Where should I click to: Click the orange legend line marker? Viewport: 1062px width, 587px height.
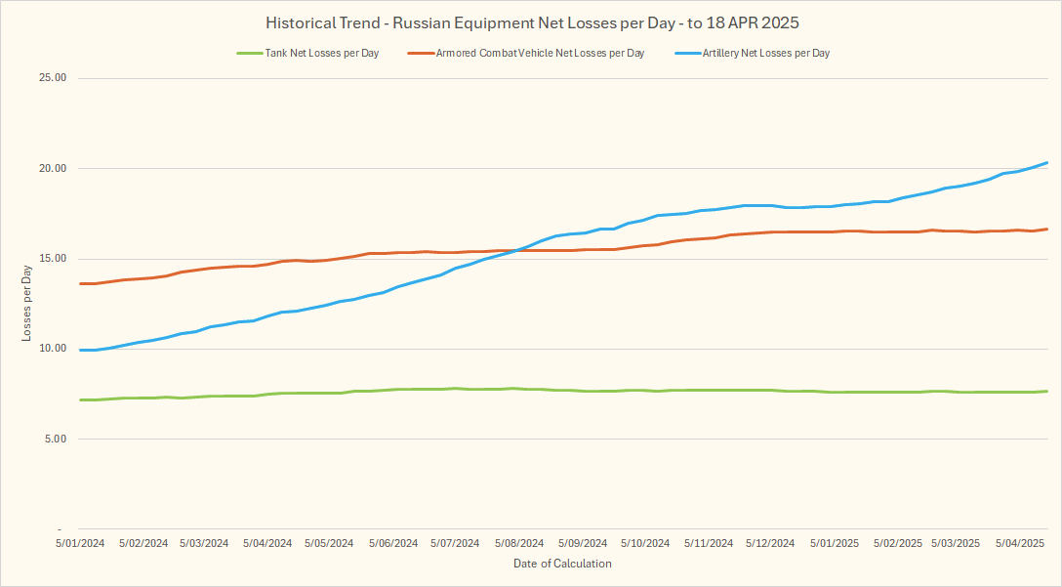coord(421,53)
